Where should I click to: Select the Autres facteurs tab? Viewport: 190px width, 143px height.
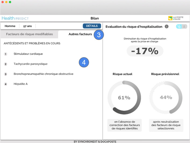point(80,34)
